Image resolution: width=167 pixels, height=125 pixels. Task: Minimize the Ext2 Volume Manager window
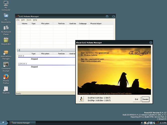tap(107, 16)
